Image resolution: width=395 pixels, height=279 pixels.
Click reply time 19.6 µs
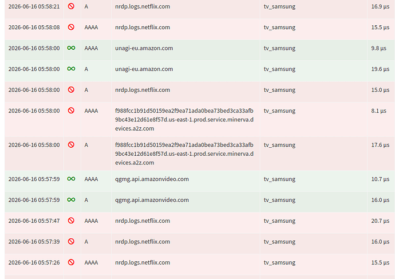(x=380, y=69)
